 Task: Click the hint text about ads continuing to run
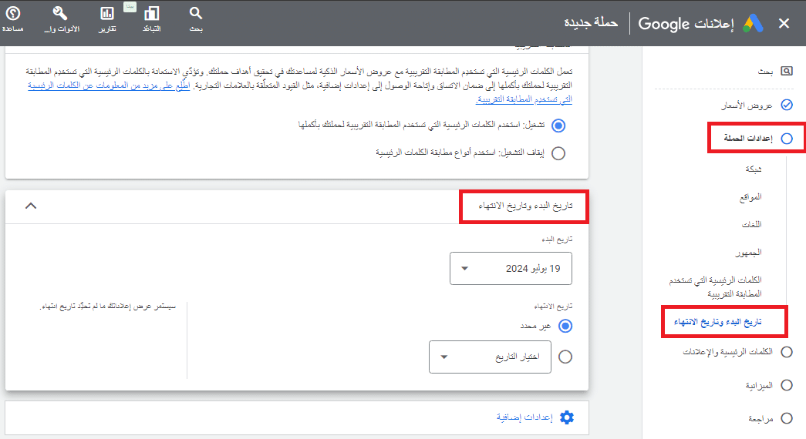pos(107,306)
